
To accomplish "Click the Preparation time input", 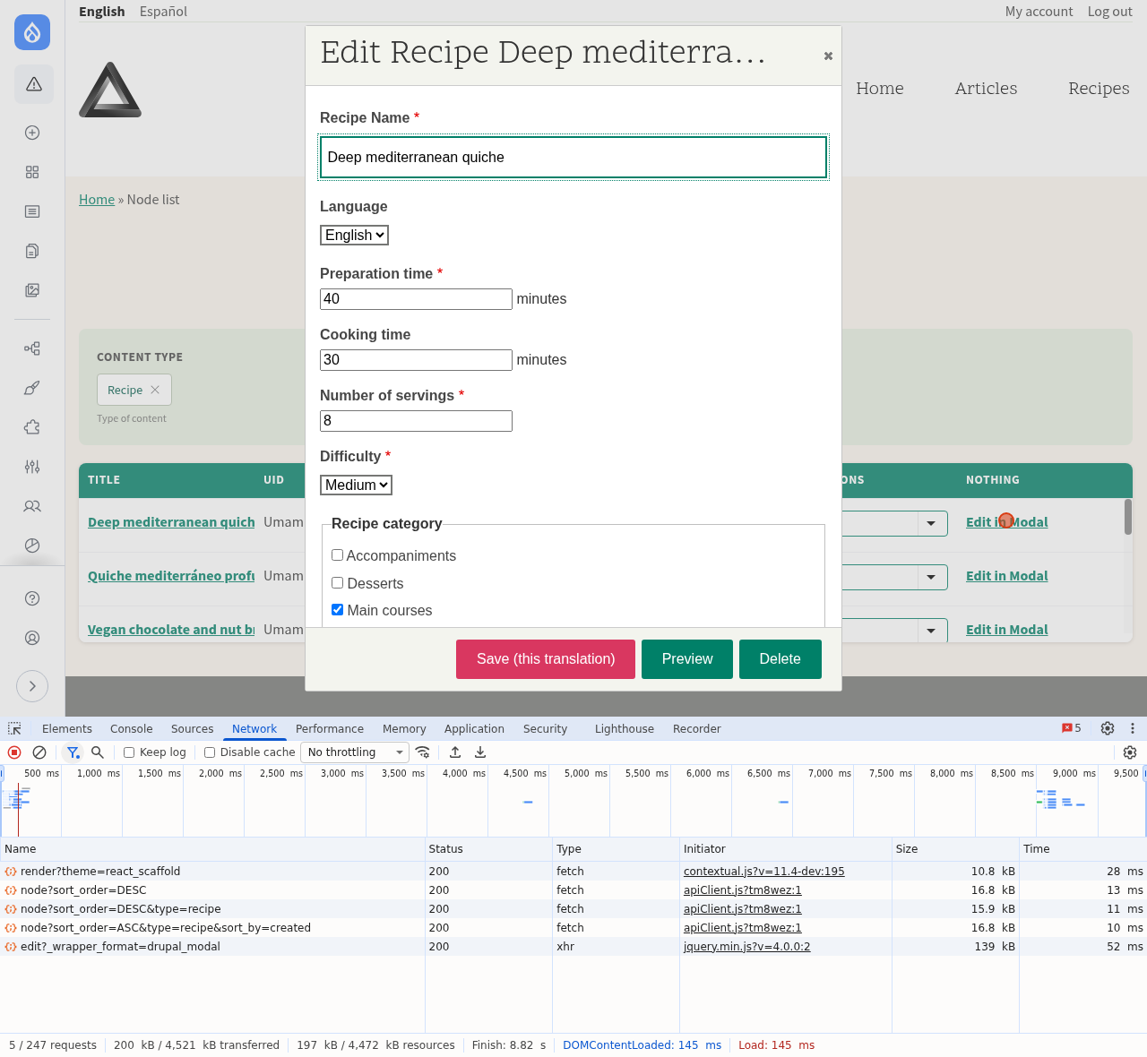I will pos(416,299).
